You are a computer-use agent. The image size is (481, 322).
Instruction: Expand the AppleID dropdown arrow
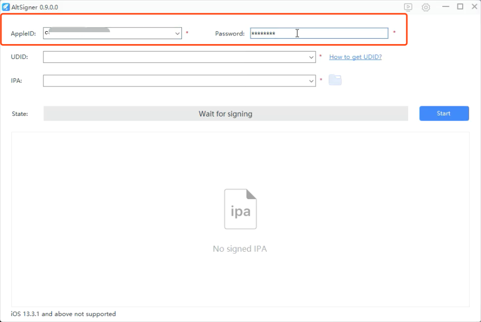coord(178,33)
